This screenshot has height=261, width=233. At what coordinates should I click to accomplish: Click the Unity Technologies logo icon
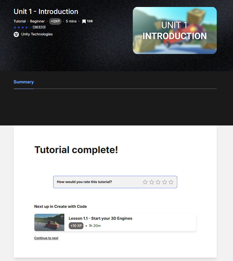point(16,34)
